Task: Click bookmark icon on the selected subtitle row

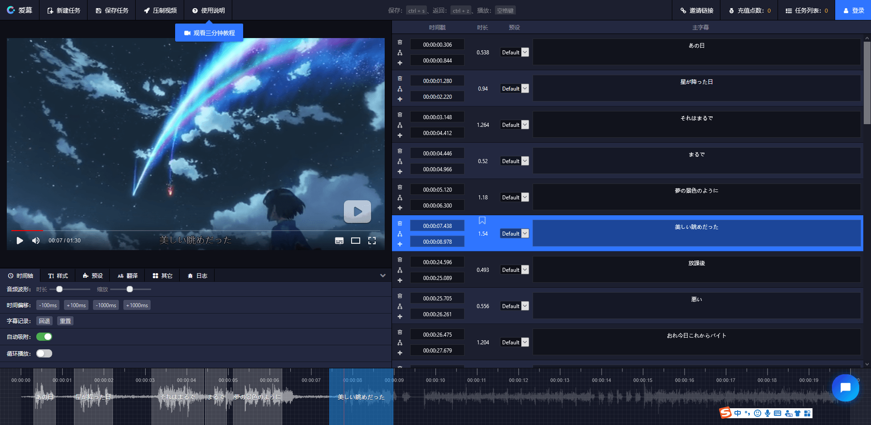Action: click(x=482, y=221)
